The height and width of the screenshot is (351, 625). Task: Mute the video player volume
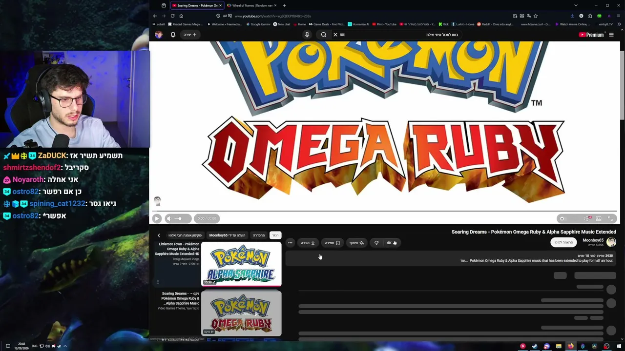(x=169, y=218)
